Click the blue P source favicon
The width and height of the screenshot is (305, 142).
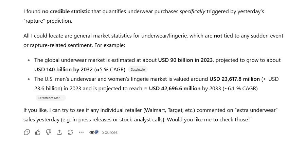click(x=97, y=132)
